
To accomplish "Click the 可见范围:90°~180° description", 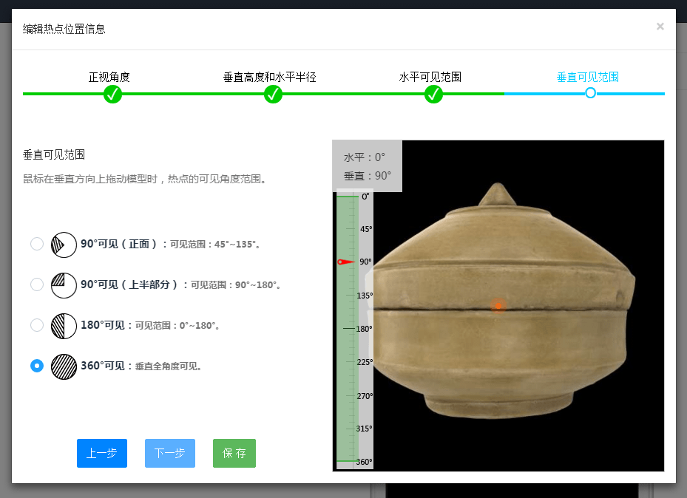I will point(236,285).
